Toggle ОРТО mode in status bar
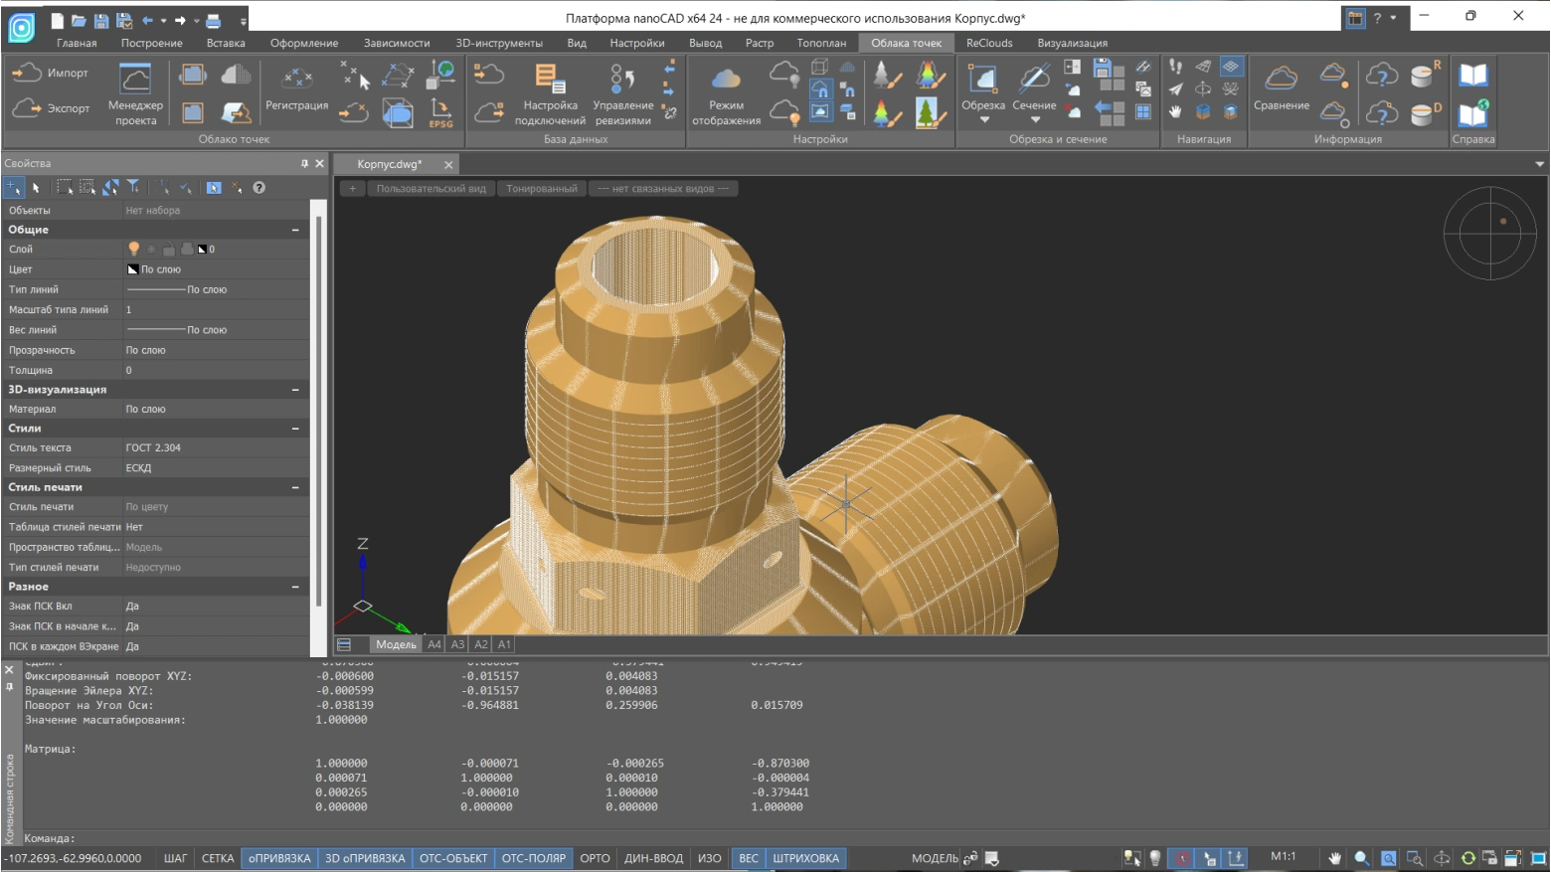Screen dimensions: 1551x872 (595, 858)
